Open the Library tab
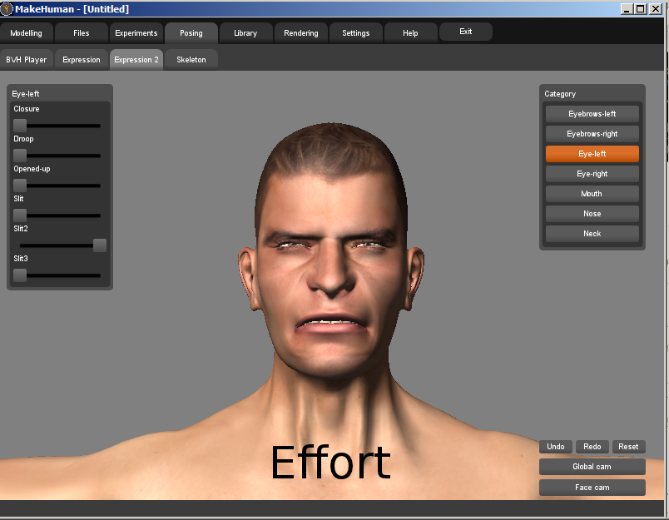The height and width of the screenshot is (520, 669). (245, 32)
